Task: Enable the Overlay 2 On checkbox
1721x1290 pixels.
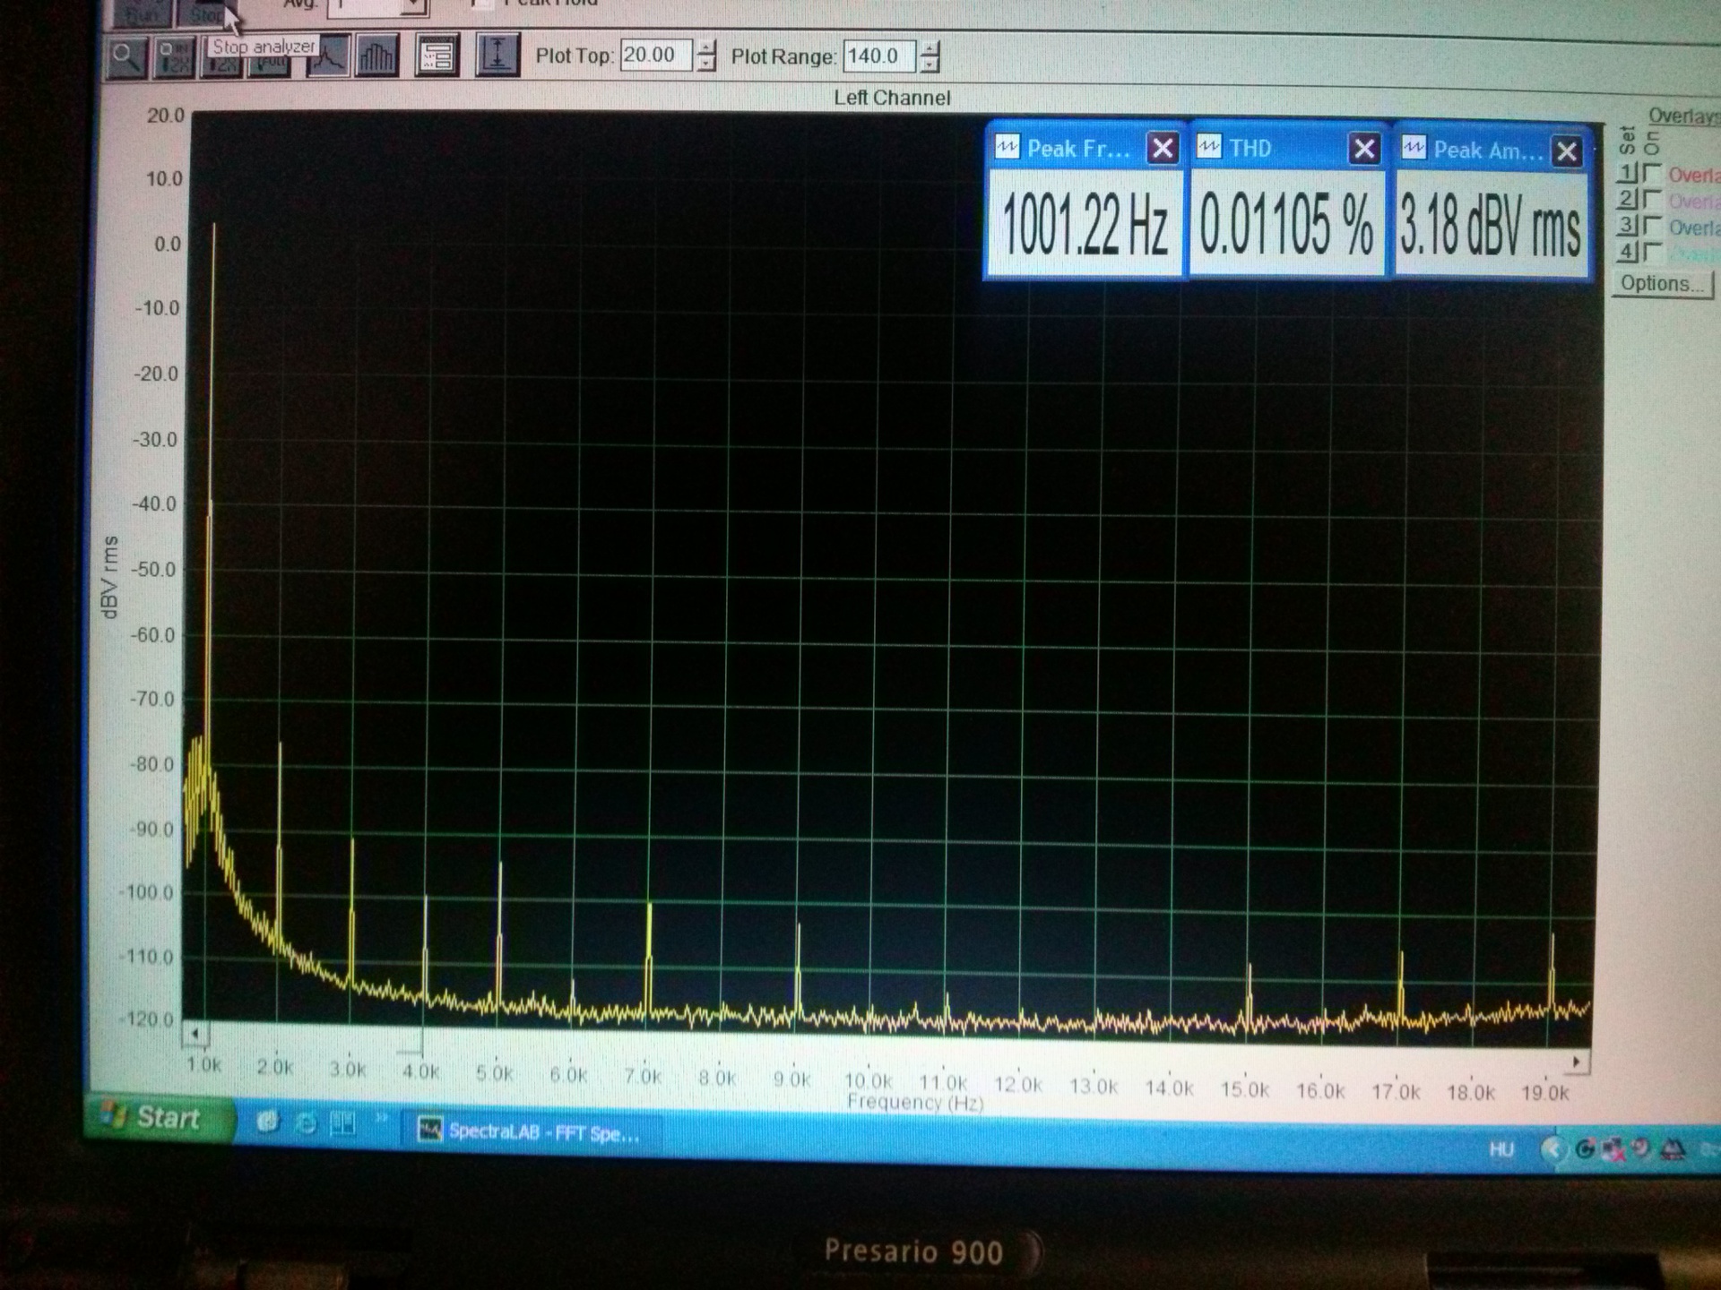Action: coord(1653,199)
